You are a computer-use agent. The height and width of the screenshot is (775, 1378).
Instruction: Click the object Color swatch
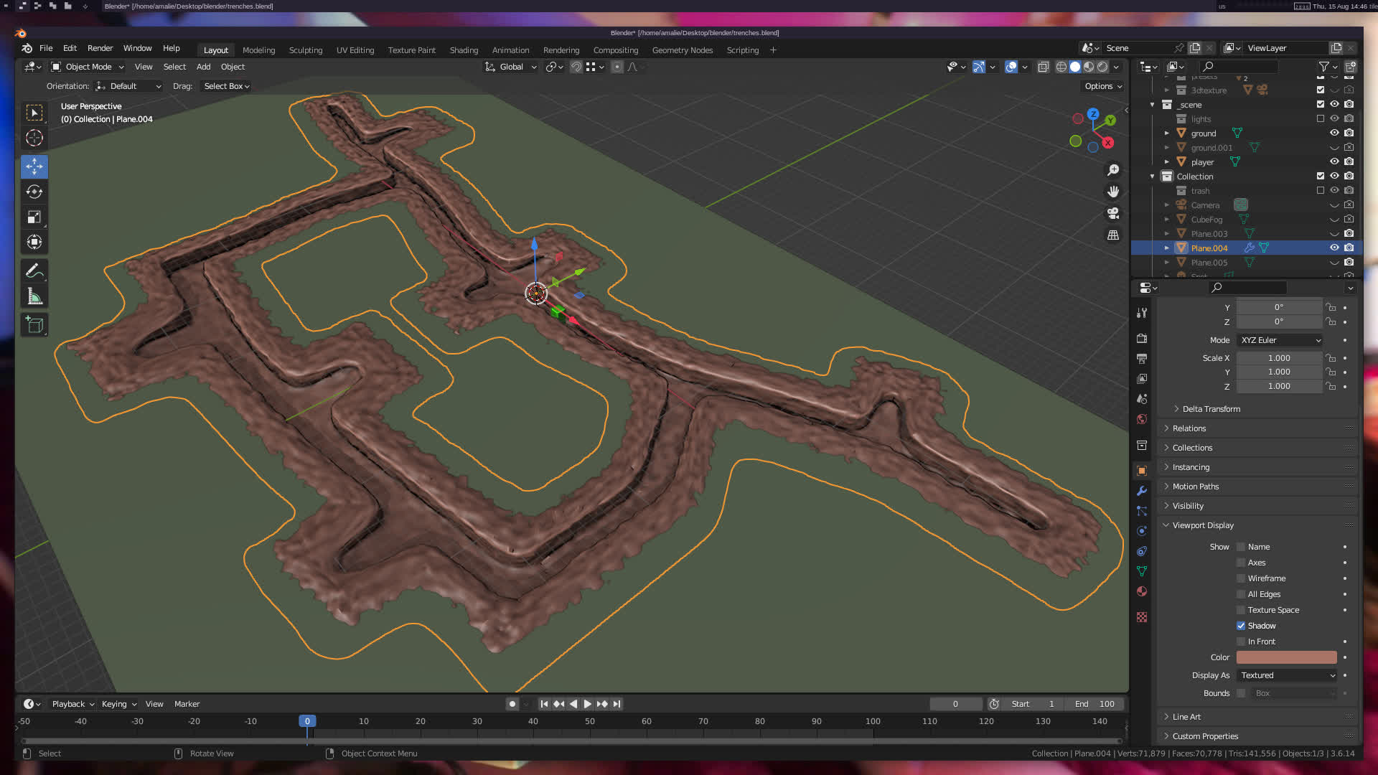(1286, 657)
